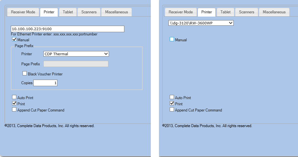This screenshot has height=157, width=298.
Task: Click the 10.100.100.223:9100 printer address field
Action: point(68,29)
